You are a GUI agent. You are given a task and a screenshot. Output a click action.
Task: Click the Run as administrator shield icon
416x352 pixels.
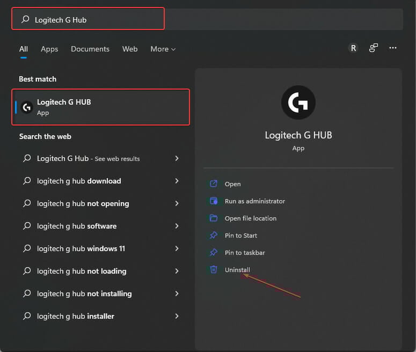(214, 201)
